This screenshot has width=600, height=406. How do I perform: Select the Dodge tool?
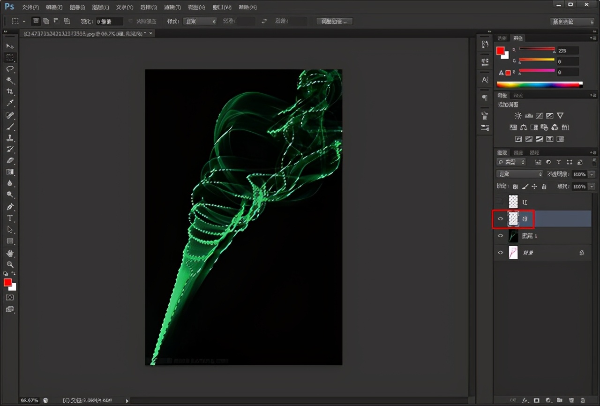(10, 195)
